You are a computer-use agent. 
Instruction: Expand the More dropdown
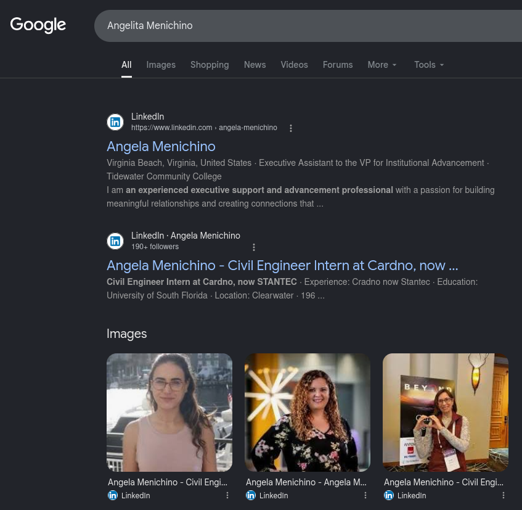coord(382,65)
